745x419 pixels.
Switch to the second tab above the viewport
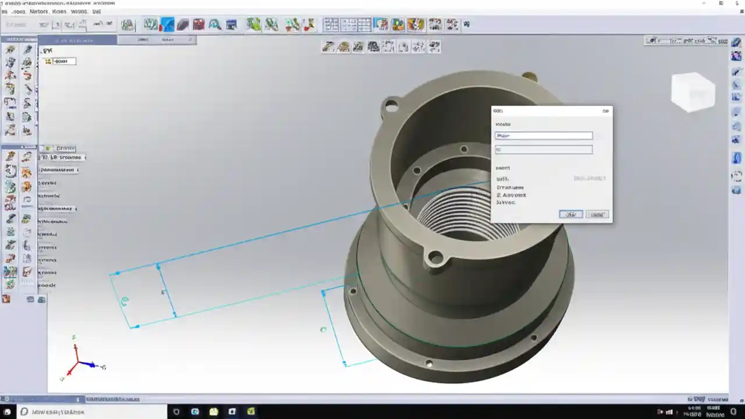coord(143,40)
